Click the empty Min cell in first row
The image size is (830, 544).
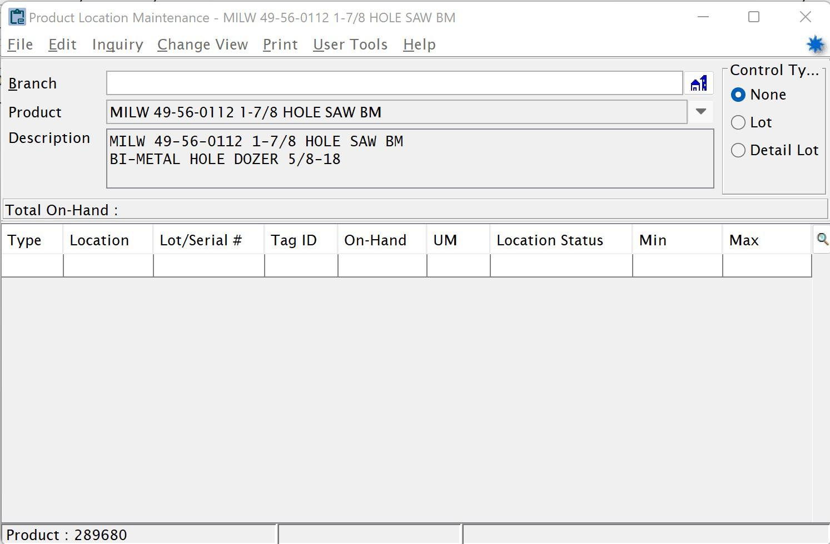pyautogui.click(x=678, y=265)
